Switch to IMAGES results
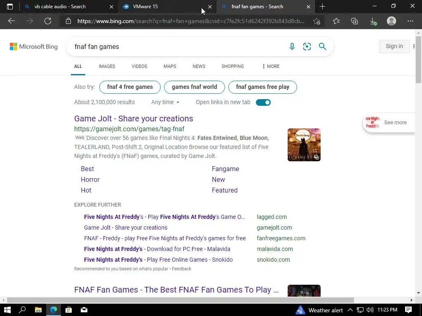Viewport: 422px width, 316px height. [107, 66]
